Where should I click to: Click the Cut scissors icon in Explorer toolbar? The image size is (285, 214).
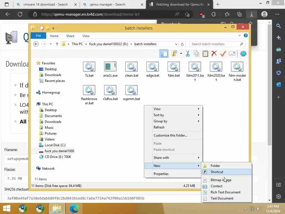click(x=188, y=54)
